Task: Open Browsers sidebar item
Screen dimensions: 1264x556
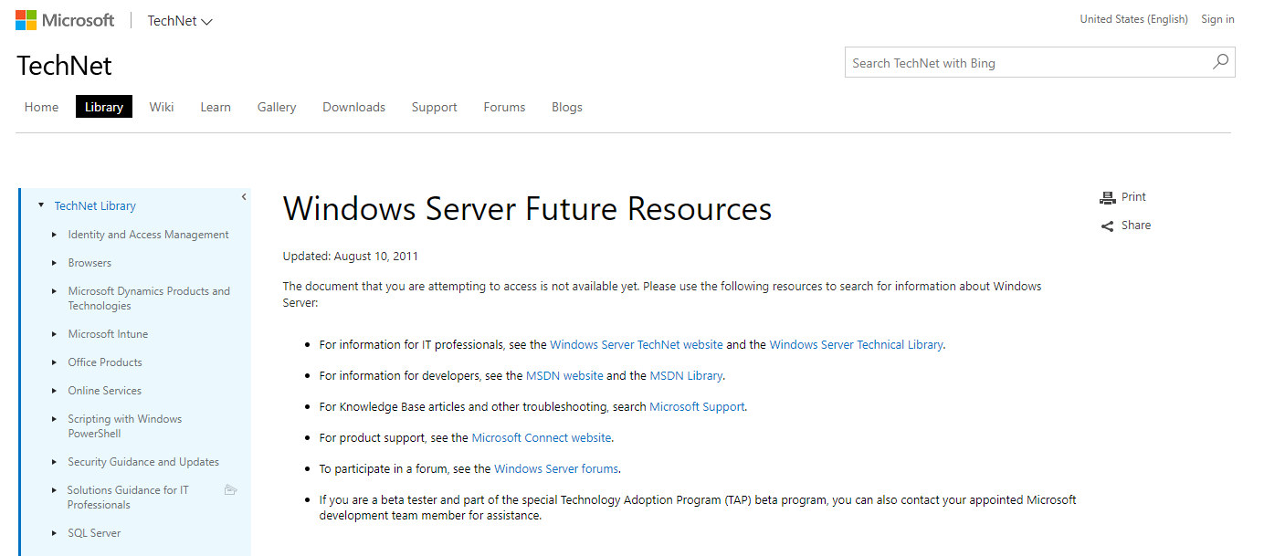Action: (90, 263)
